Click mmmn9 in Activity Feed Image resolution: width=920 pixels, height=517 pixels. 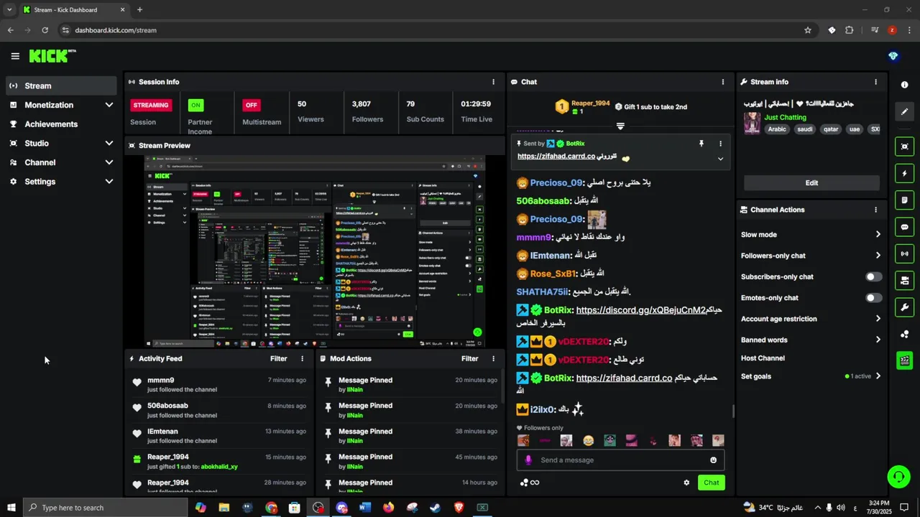point(160,381)
